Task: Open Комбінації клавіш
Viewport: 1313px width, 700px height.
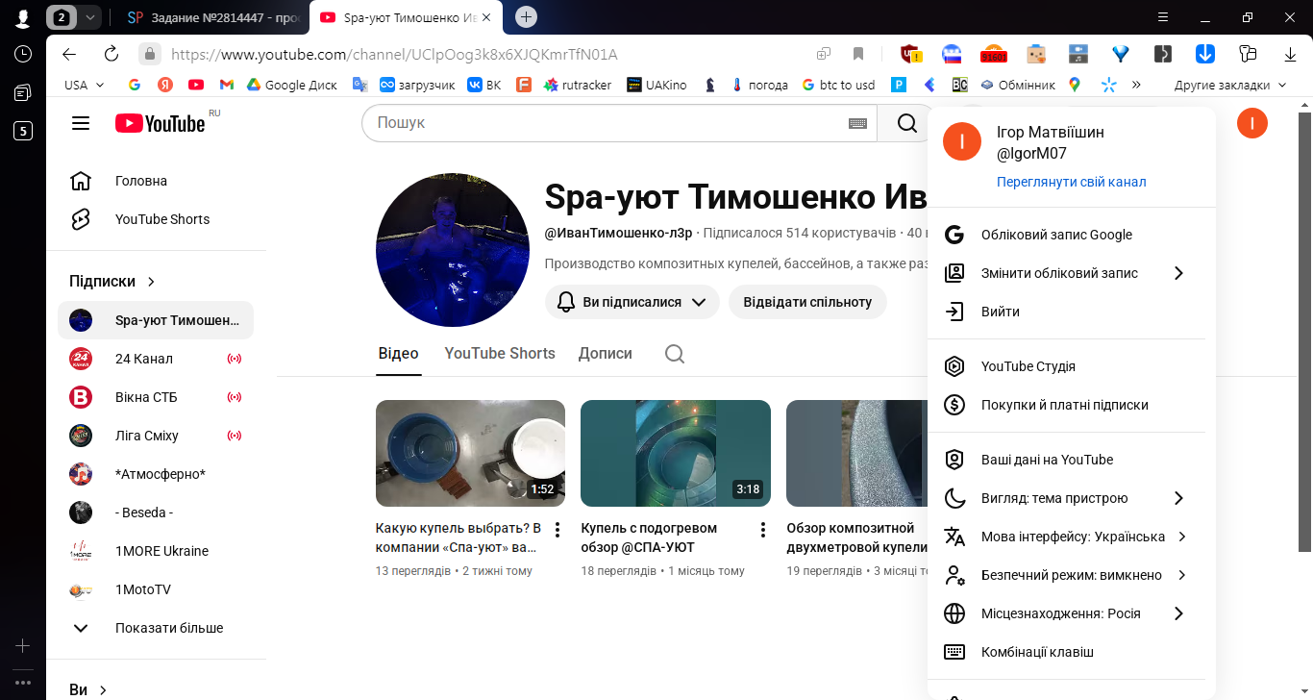Action: pos(1067,652)
